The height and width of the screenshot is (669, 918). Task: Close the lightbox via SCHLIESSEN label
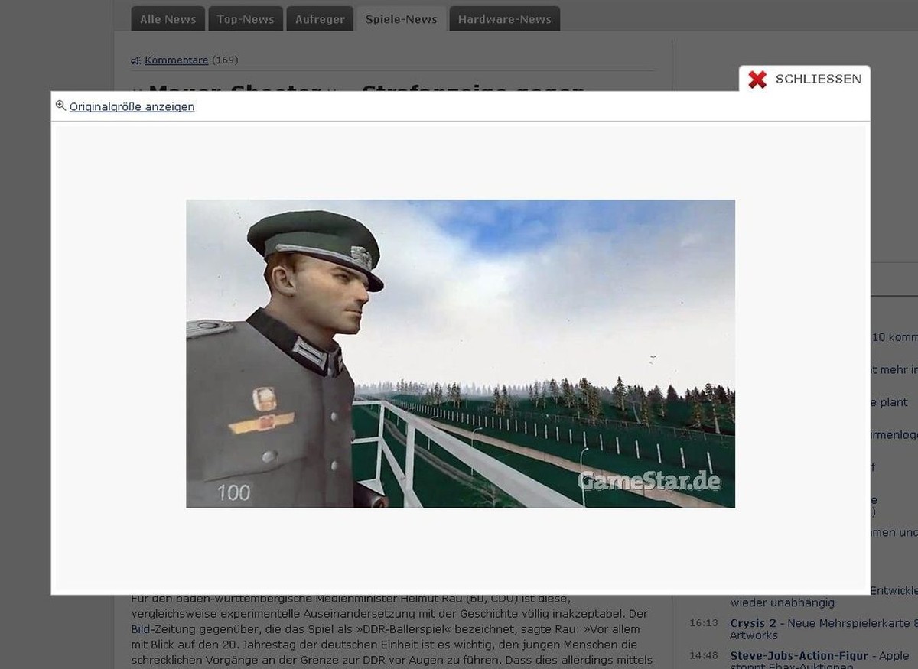(818, 79)
